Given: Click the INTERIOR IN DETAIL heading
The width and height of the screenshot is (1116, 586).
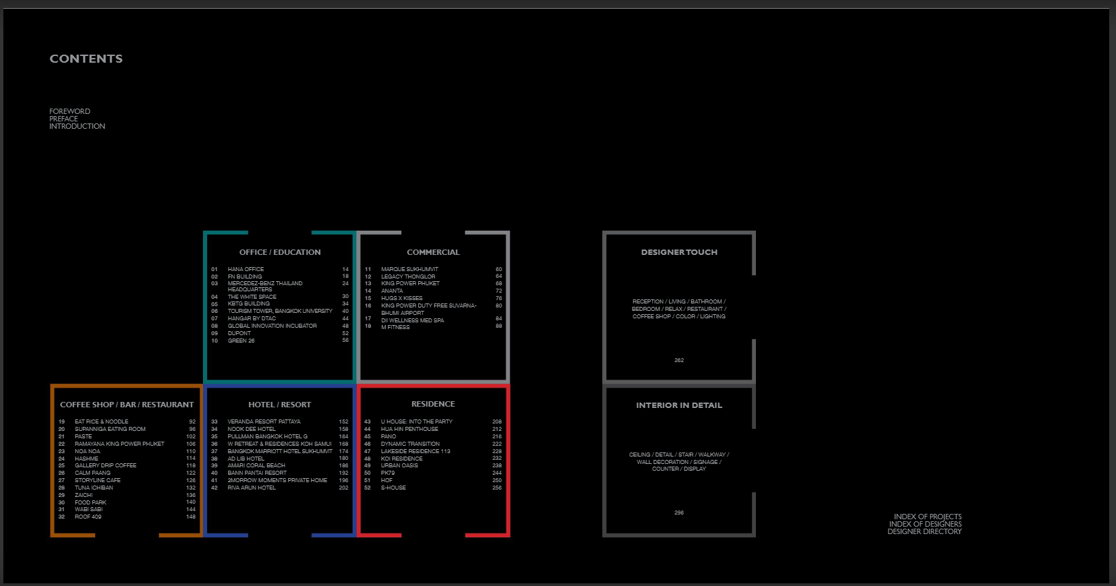Looking at the screenshot, I should pyautogui.click(x=679, y=405).
